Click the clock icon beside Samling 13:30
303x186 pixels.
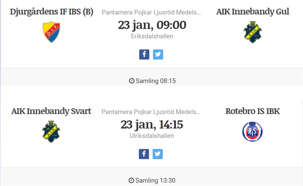[x=131, y=181]
